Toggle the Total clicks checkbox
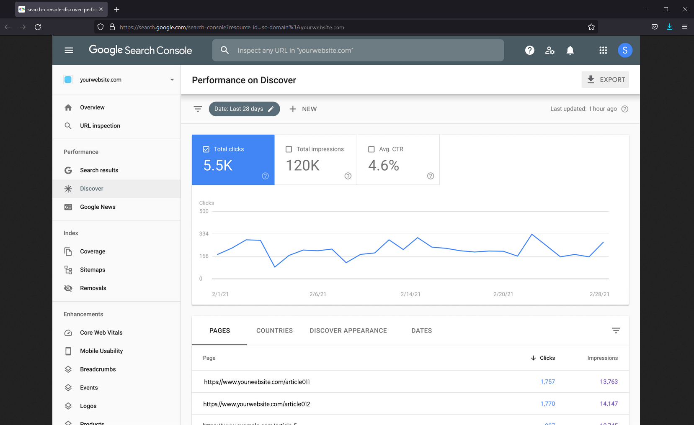The image size is (694, 425). click(x=206, y=149)
